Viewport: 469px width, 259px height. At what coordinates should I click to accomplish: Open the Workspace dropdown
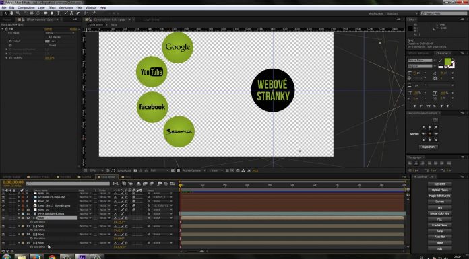coord(402,13)
